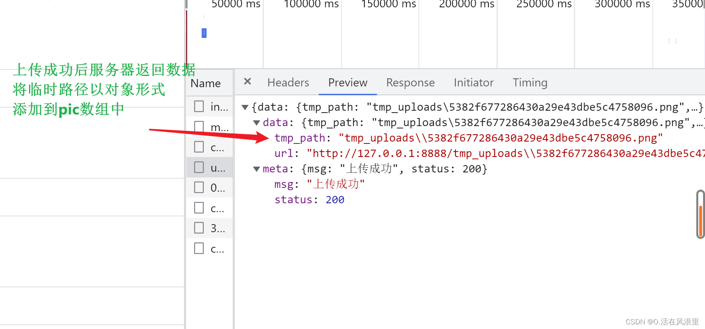Click the blue request bar in timeline
This screenshot has width=705, height=329.
coord(204,33)
